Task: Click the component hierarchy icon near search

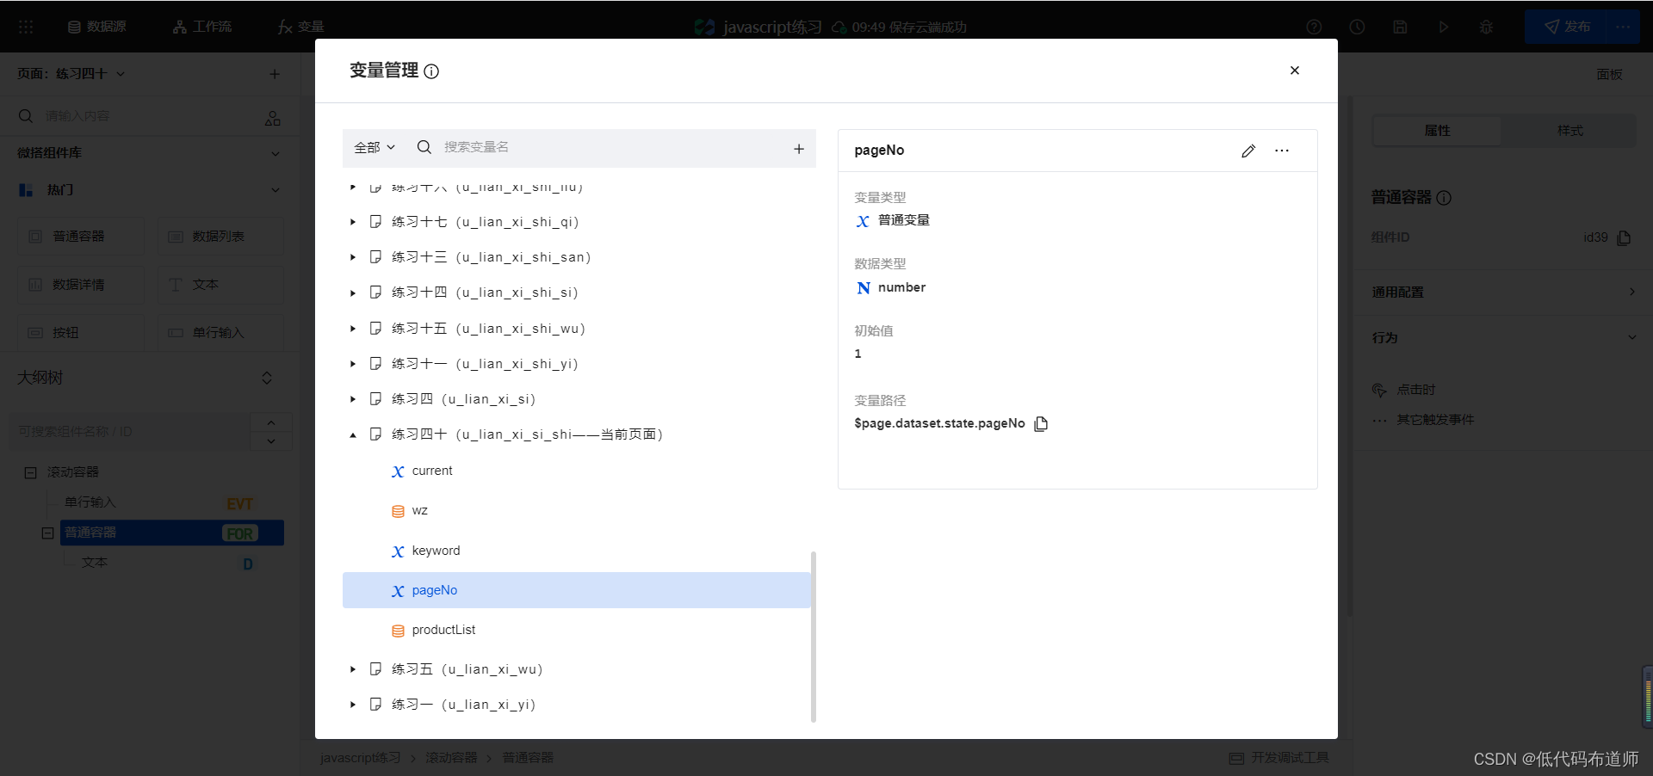Action: [x=273, y=118]
